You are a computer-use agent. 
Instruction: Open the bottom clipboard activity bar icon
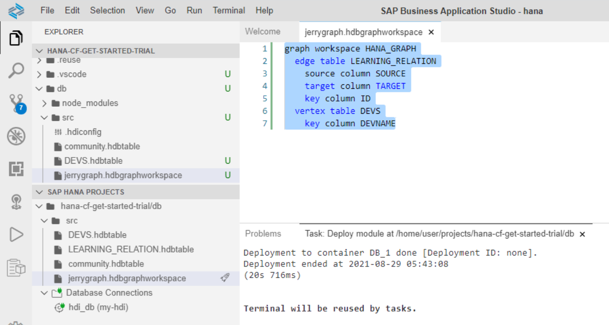coord(16,268)
